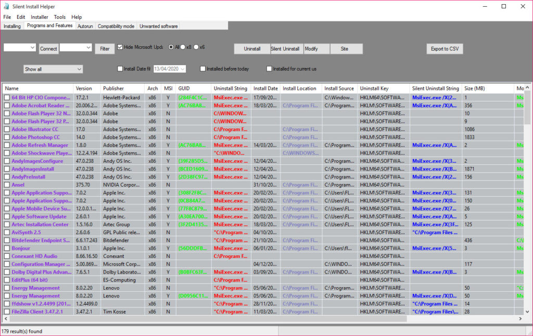Click the Connect button
The width and height of the screenshot is (533, 336).
pos(48,48)
